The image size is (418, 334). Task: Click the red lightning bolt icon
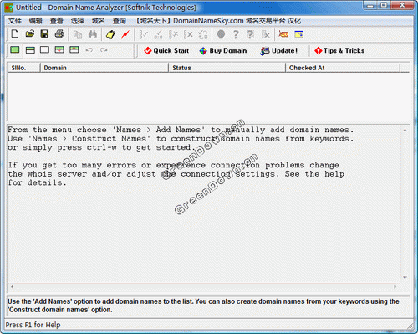(x=125, y=34)
